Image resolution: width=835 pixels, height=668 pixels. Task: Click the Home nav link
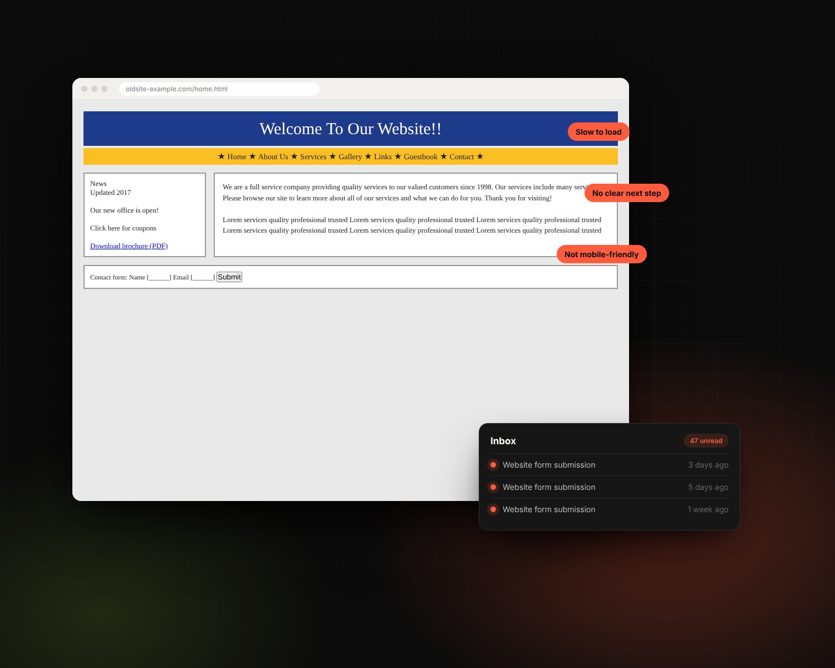point(237,157)
